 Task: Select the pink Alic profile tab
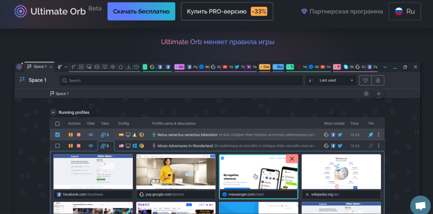180,67
